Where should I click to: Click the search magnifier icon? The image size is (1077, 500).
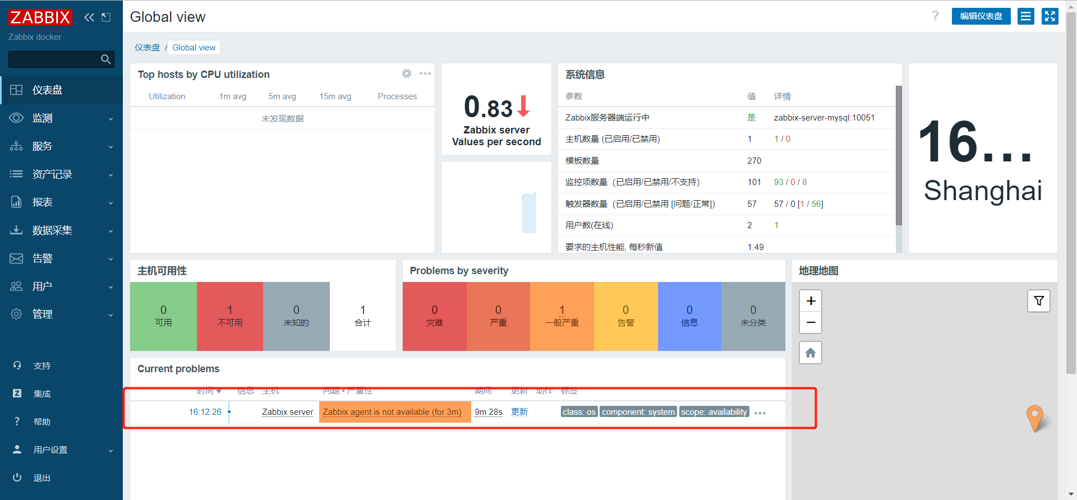[x=105, y=59]
